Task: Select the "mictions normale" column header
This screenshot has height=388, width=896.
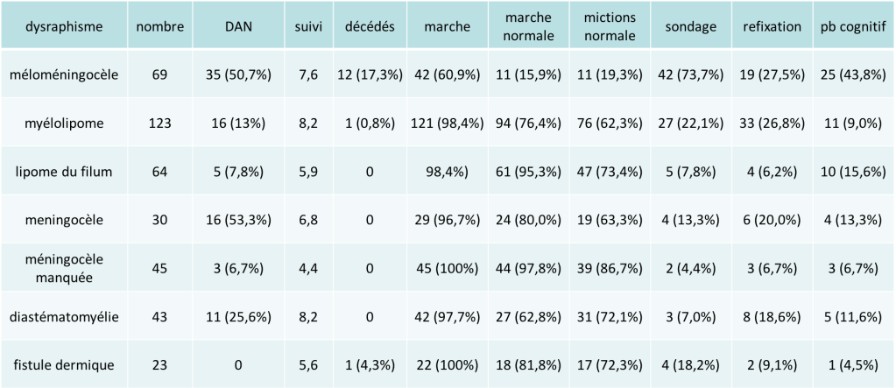Action: [609, 26]
